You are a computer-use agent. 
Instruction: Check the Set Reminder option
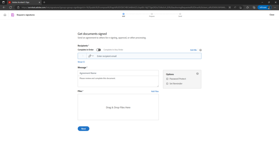click(x=167, y=84)
